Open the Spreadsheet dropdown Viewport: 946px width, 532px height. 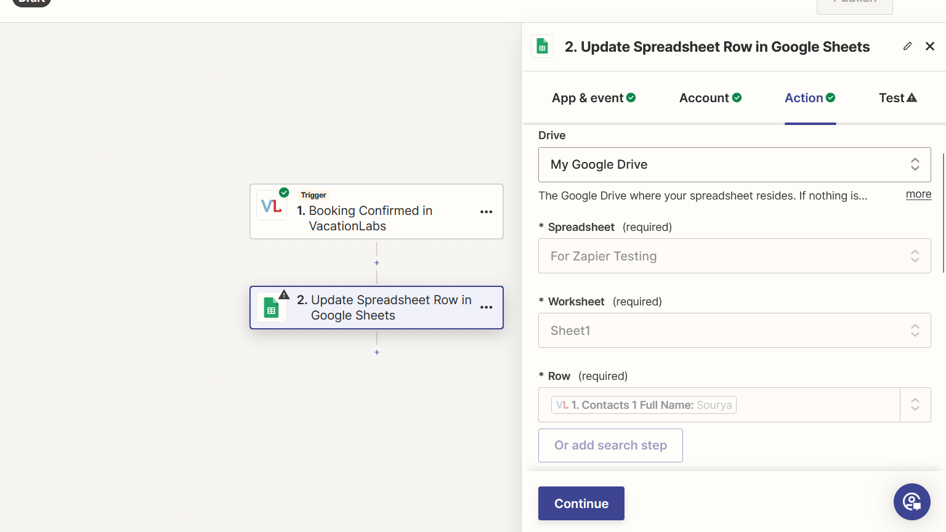734,256
